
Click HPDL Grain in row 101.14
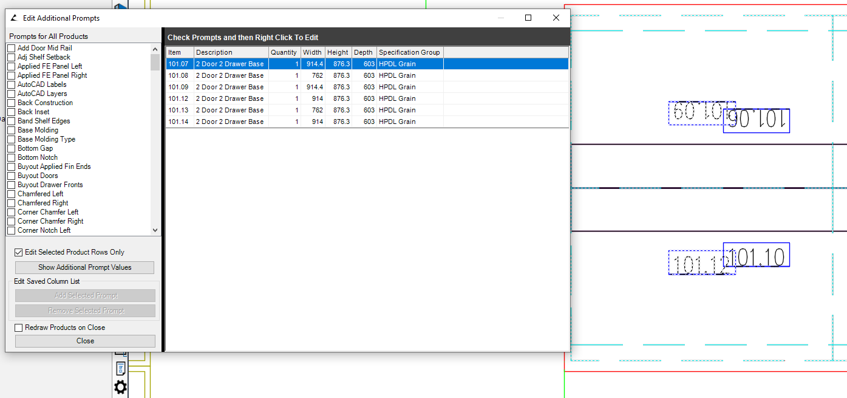[x=410, y=122]
